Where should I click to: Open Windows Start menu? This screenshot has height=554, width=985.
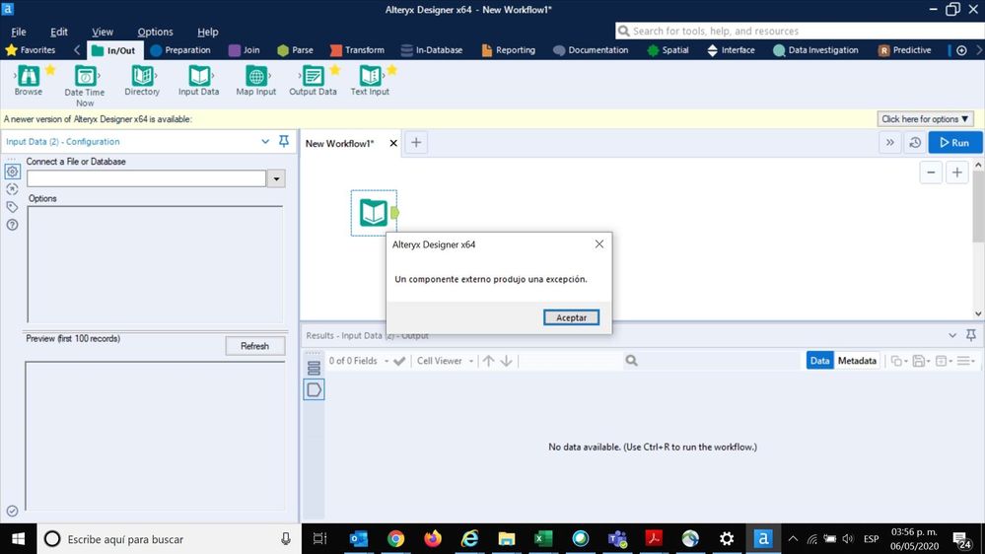(x=18, y=539)
